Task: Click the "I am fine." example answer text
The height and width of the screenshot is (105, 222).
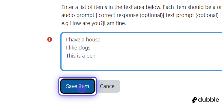Action: click(x=115, y=23)
